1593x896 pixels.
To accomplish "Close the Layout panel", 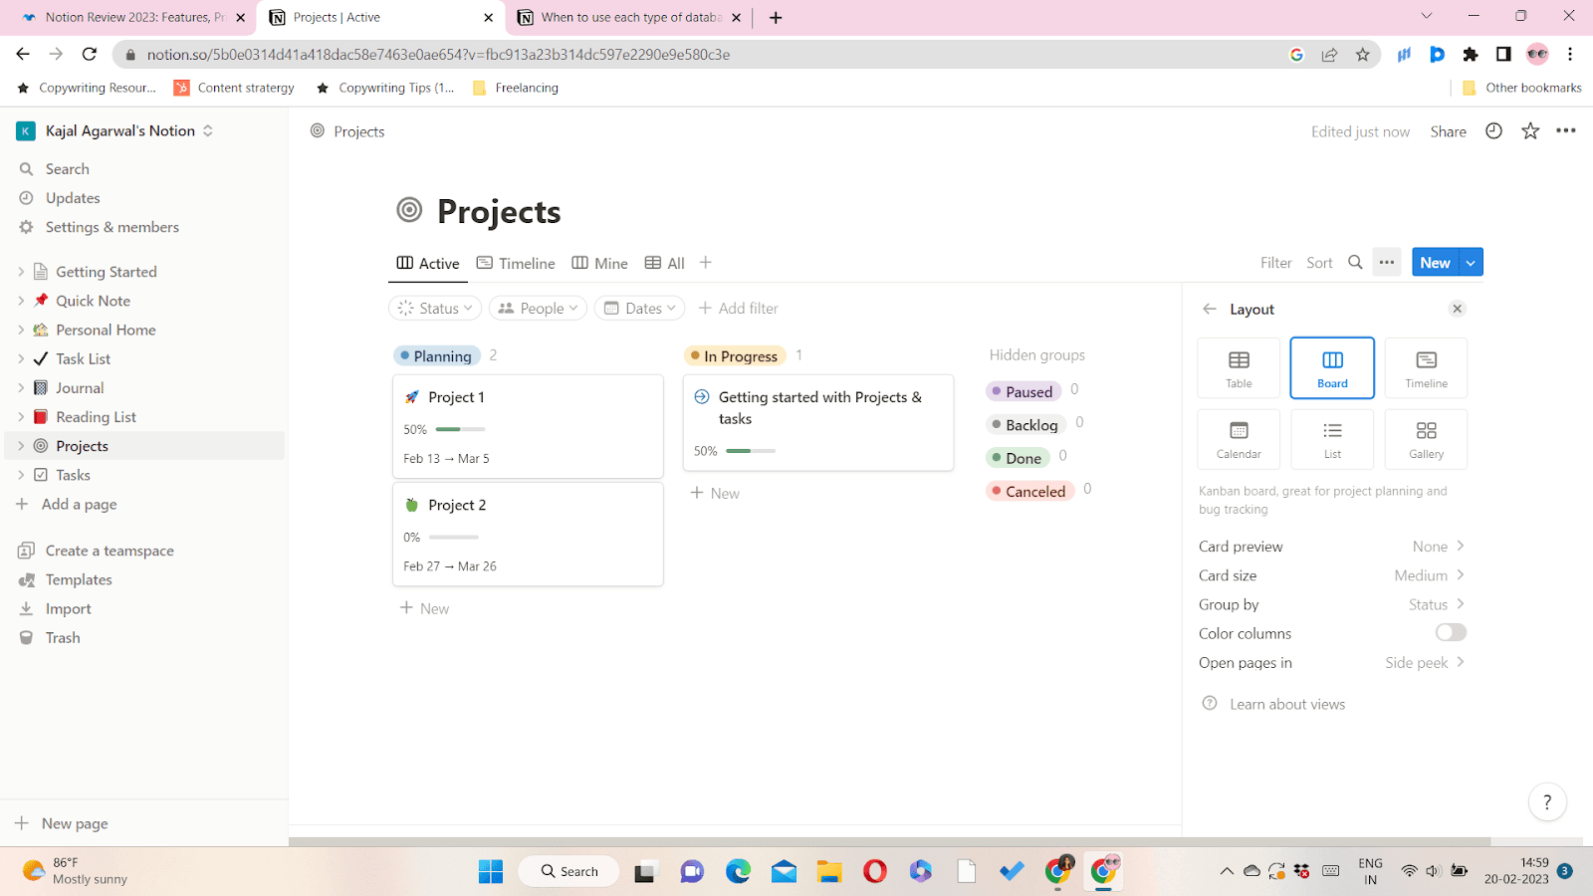I will [1457, 309].
